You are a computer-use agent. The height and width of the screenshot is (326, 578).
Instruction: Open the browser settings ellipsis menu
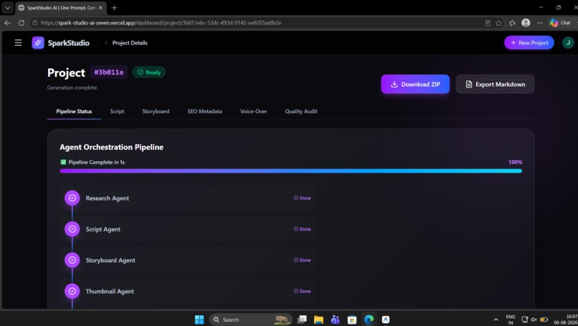pos(539,23)
